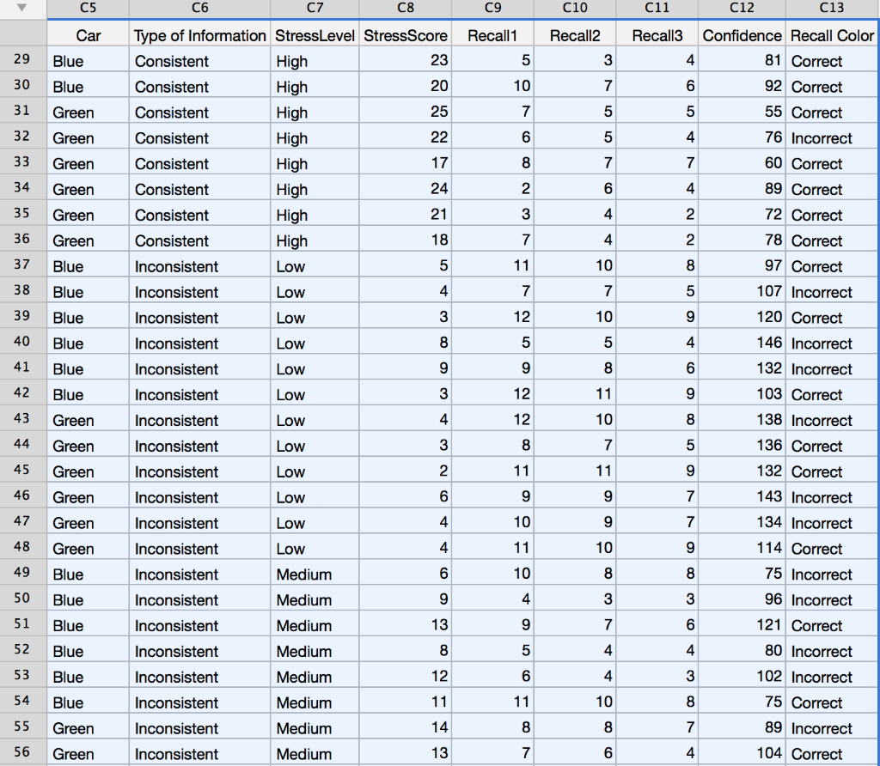Click the Confidence header label cell
This screenshot has width=880, height=766.
pos(742,35)
